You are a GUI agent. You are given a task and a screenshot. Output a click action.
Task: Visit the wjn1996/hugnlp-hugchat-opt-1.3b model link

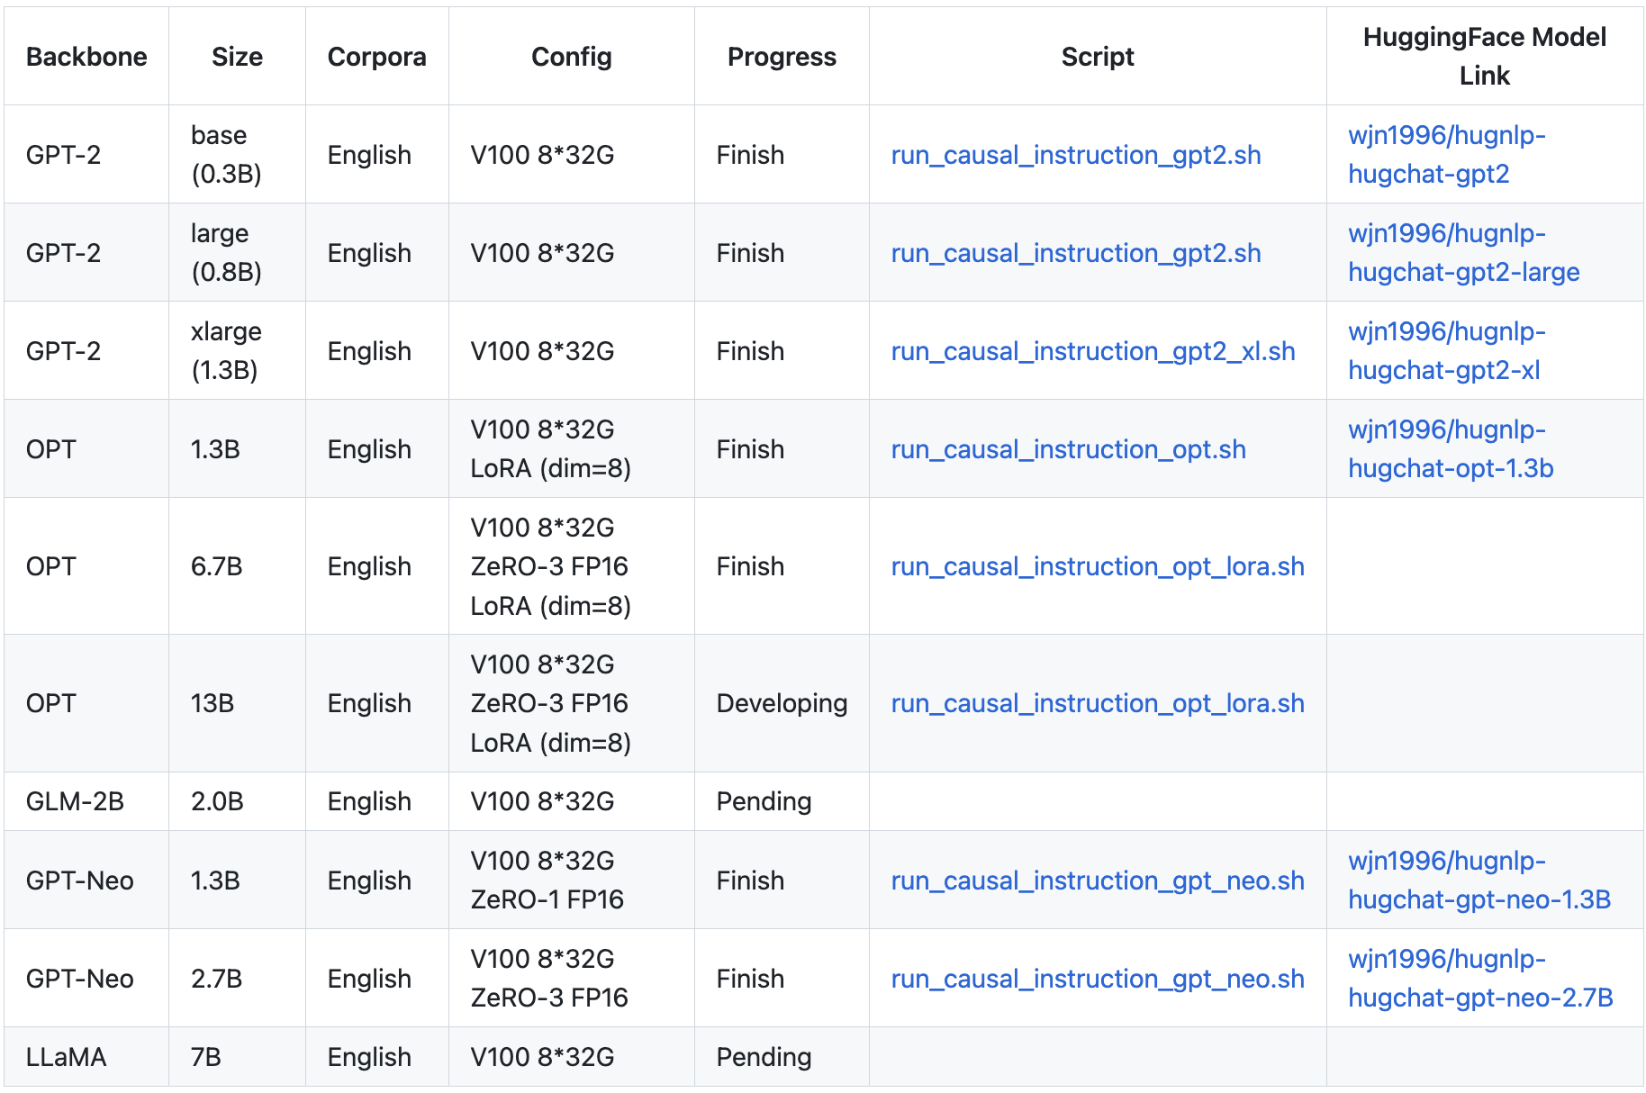coord(1451,448)
